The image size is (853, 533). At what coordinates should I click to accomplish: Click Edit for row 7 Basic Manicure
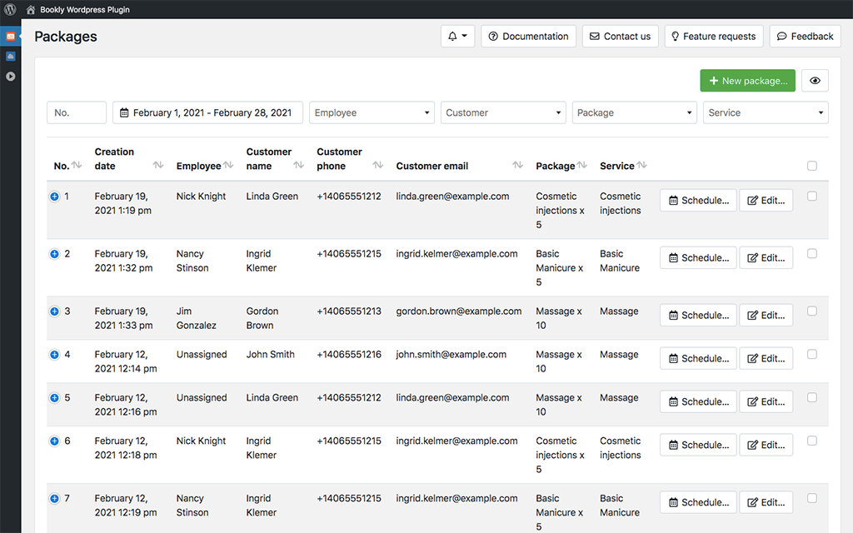pos(766,502)
